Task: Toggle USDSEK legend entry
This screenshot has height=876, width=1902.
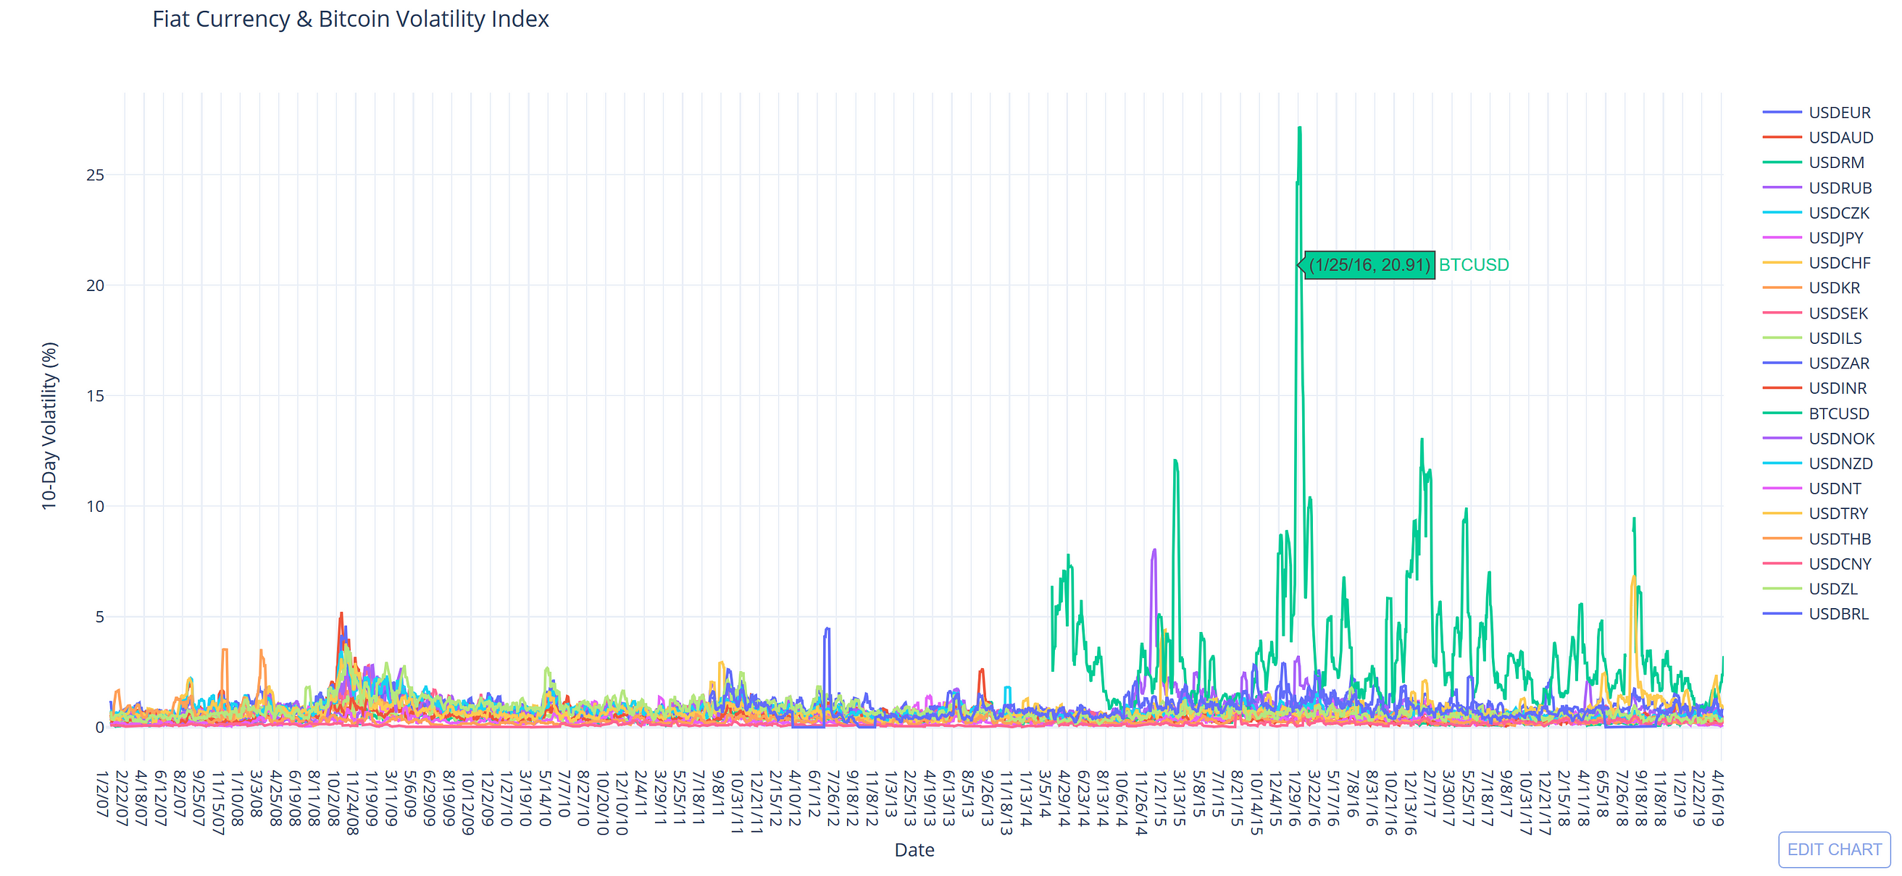Action: point(1816,313)
